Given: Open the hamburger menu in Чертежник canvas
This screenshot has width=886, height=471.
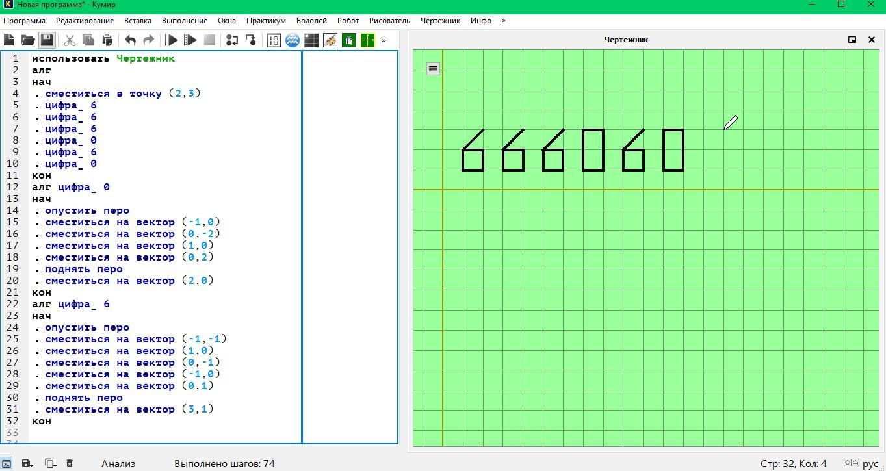Looking at the screenshot, I should 433,69.
